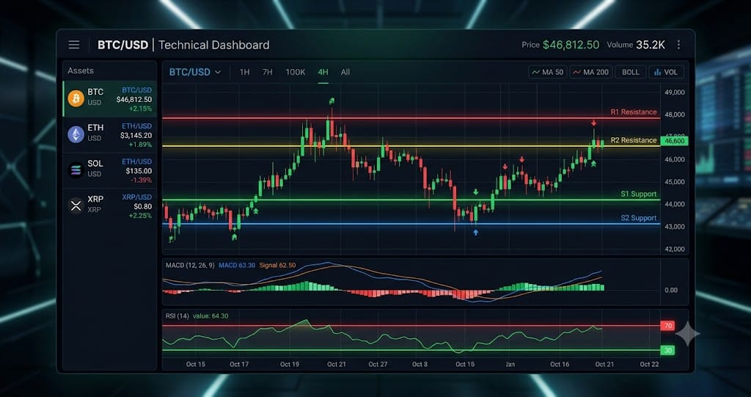Click the BTC/USD header title
Screen dimensions: 751x397
122,45
